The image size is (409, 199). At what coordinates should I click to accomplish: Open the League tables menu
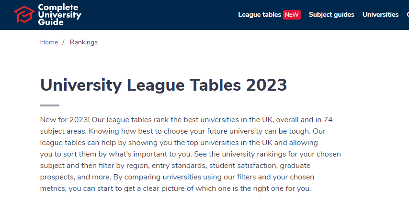[x=260, y=14]
